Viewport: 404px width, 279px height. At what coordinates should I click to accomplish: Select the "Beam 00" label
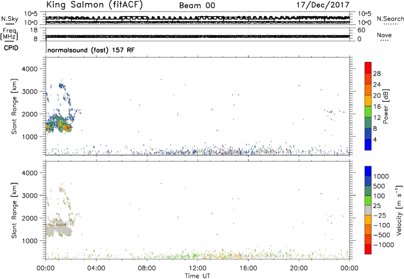pos(197,6)
